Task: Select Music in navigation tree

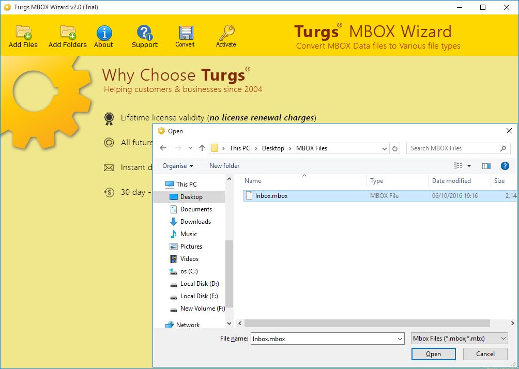Action: click(188, 234)
